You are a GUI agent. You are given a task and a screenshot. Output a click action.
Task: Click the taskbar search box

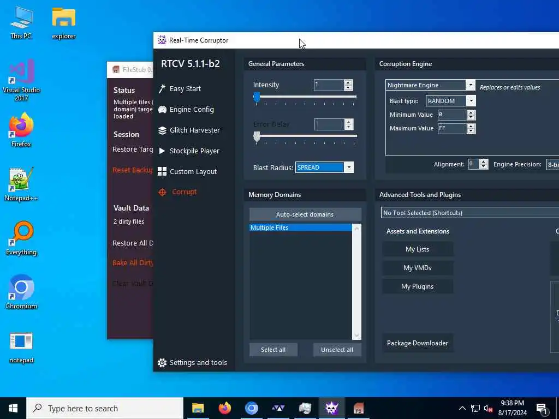coord(105,408)
